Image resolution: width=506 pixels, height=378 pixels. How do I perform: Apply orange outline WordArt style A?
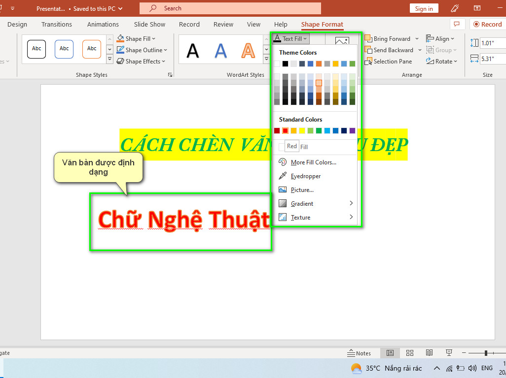pos(248,50)
